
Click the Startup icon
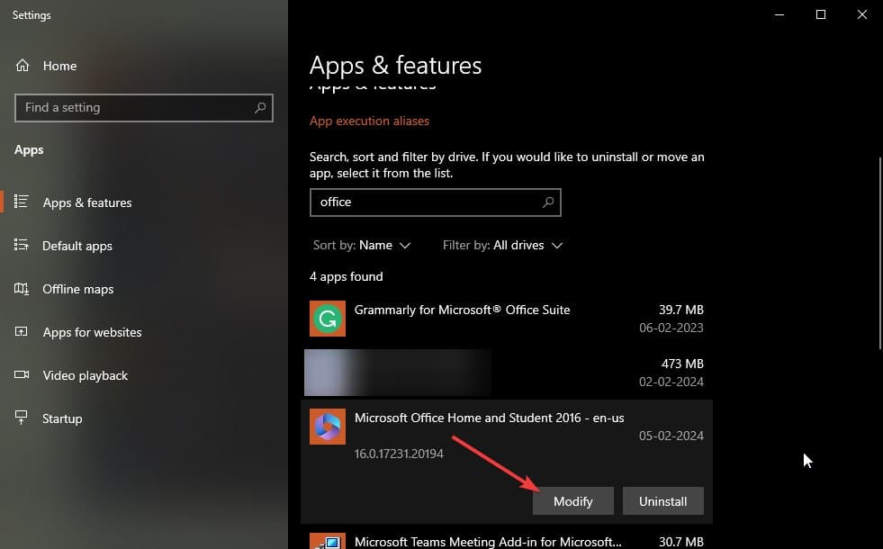coord(22,418)
